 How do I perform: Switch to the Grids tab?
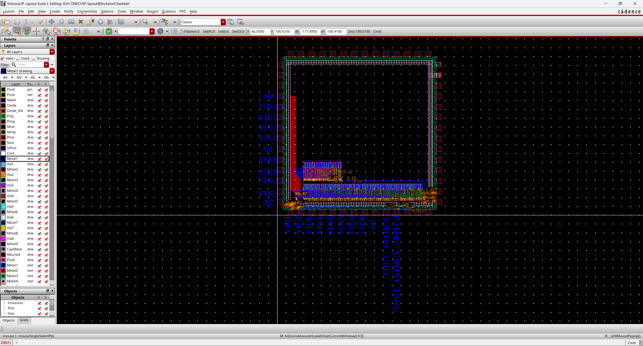pos(24,320)
